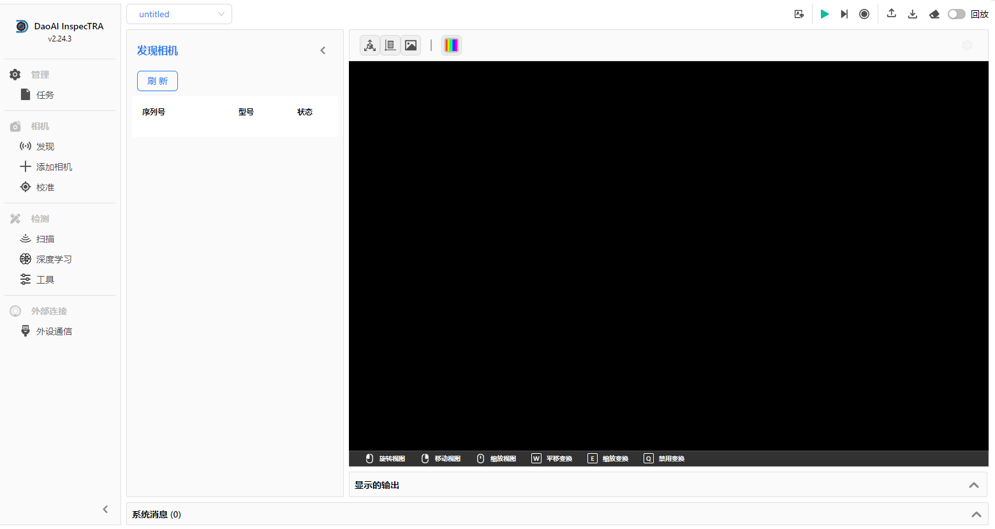Image resolution: width=995 pixels, height=529 pixels.
Task: Collapse the 发现相机 panel with chevron
Action: pyautogui.click(x=323, y=50)
